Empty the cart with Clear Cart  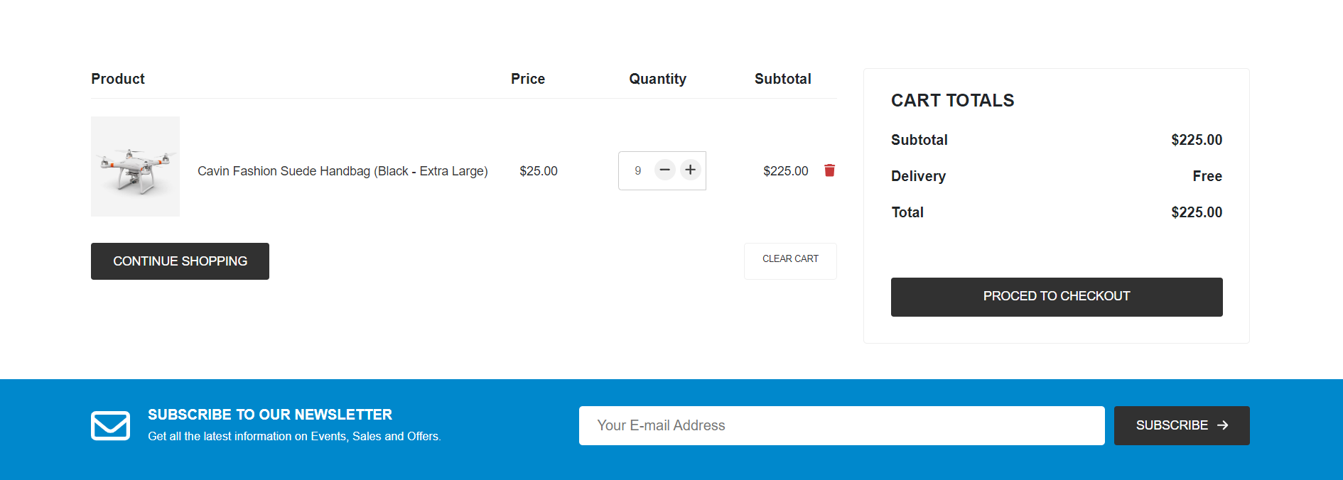pos(790,259)
